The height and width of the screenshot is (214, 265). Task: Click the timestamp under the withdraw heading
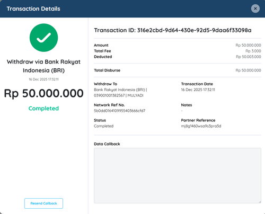tap(43, 79)
